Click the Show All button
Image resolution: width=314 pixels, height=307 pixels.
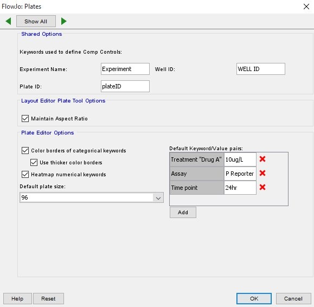[x=36, y=21]
